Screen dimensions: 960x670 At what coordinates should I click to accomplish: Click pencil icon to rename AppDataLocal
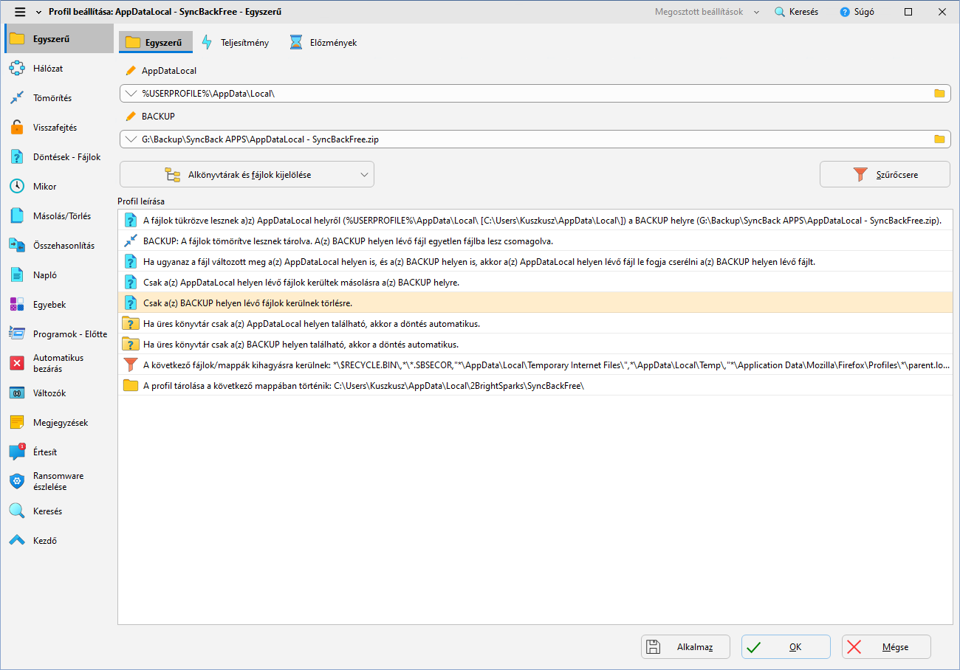coord(131,71)
